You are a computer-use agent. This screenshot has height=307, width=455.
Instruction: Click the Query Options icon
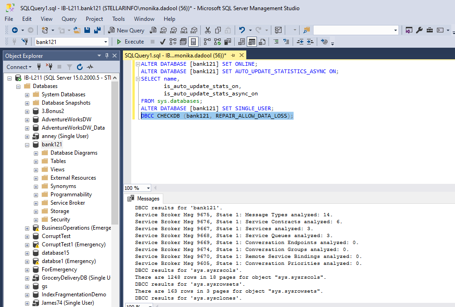[183, 42]
